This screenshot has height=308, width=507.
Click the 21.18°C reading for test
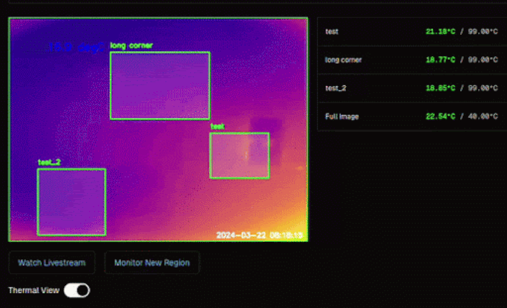click(x=440, y=32)
